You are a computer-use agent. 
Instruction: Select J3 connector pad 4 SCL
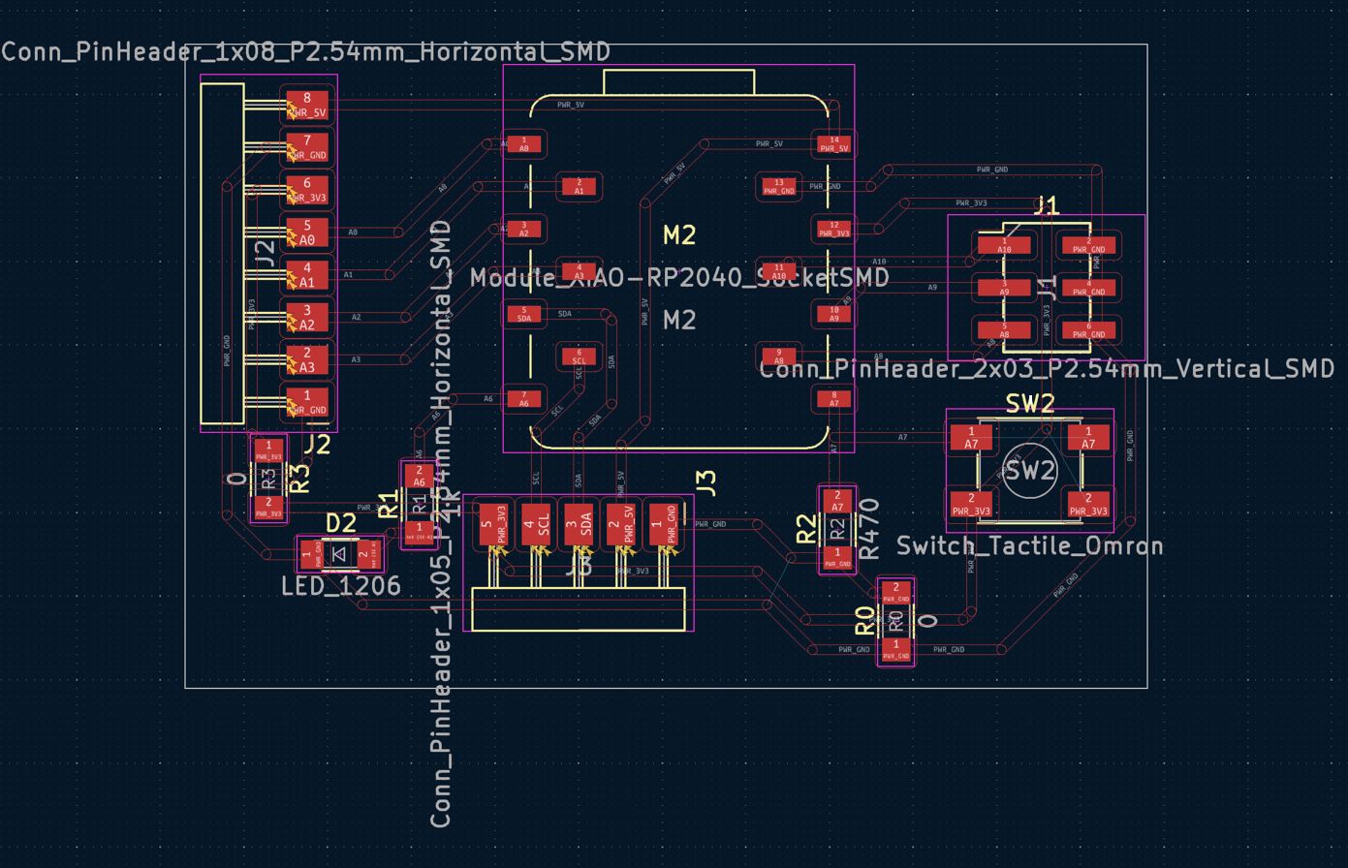[x=536, y=524]
